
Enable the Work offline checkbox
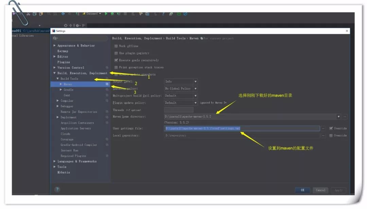116,46
